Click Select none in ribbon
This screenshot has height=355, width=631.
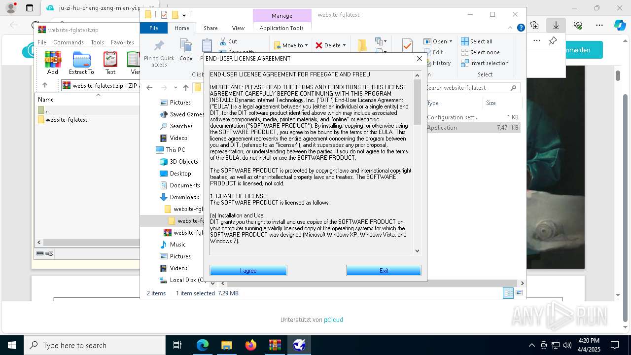coord(480,52)
